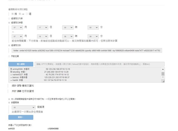This screenshot has height=131, width=178.
Task: Toggle the 噓 boo-type checkbox
Action: click(27, 13)
